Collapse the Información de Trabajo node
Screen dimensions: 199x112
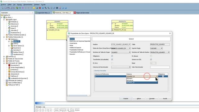[4, 63]
